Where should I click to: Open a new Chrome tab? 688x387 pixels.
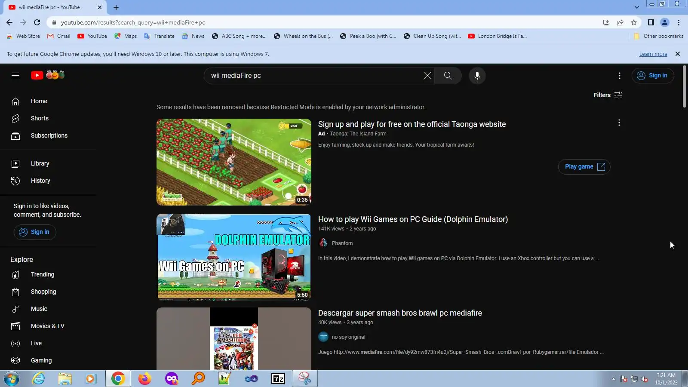point(116,7)
